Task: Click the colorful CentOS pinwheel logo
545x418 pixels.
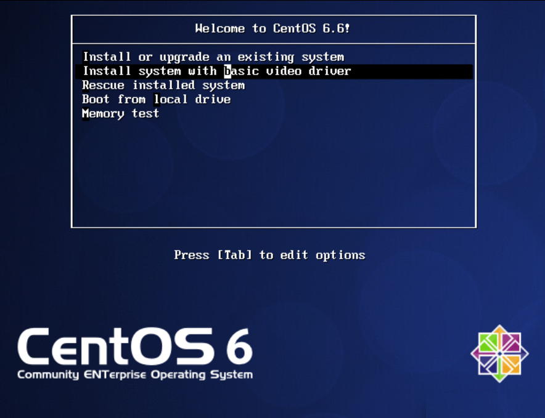Action: click(x=499, y=353)
